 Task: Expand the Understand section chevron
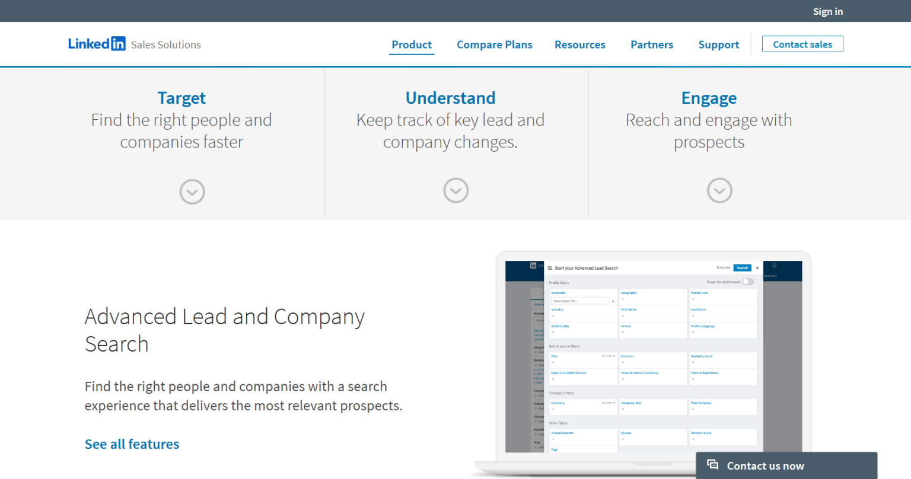(x=456, y=191)
